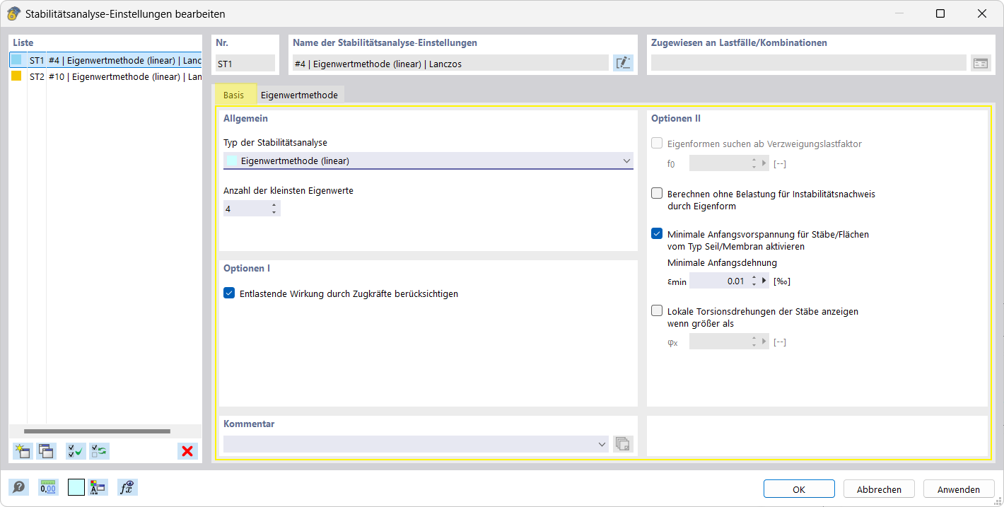Screen dimensions: 1004x507
Task: Click the fx formula visibility icon
Action: 127,486
